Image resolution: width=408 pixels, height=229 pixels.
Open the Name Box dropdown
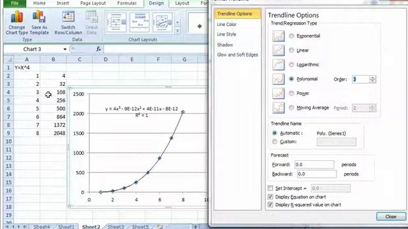pos(65,49)
